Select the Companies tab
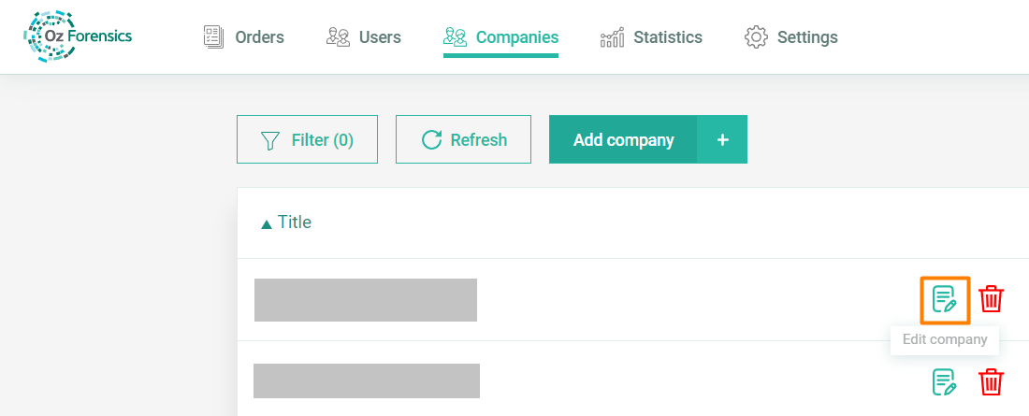The image size is (1029, 416). [x=516, y=37]
